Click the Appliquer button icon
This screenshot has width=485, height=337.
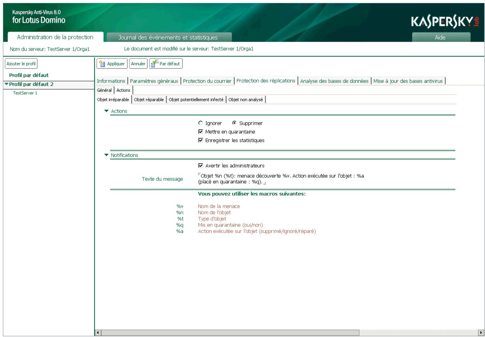click(x=102, y=64)
